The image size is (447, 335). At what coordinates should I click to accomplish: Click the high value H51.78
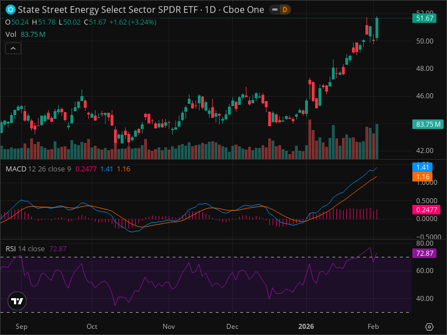pyautogui.click(x=44, y=22)
